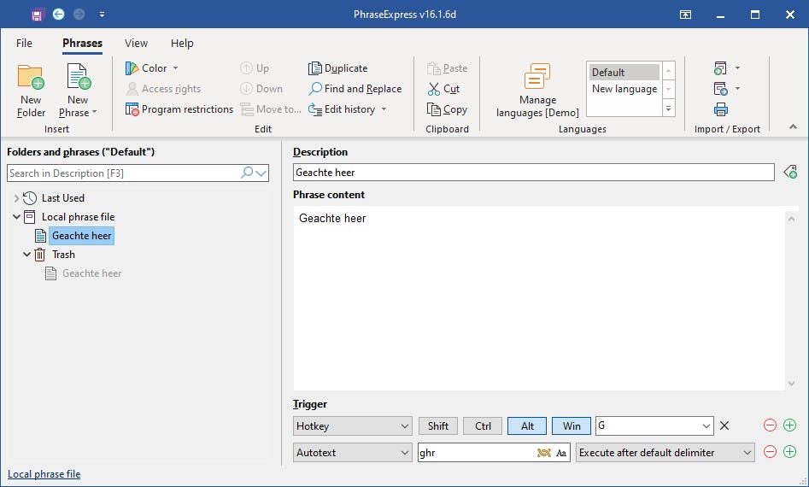The width and height of the screenshot is (809, 487).
Task: Click the Search in Description field
Action: point(124,173)
